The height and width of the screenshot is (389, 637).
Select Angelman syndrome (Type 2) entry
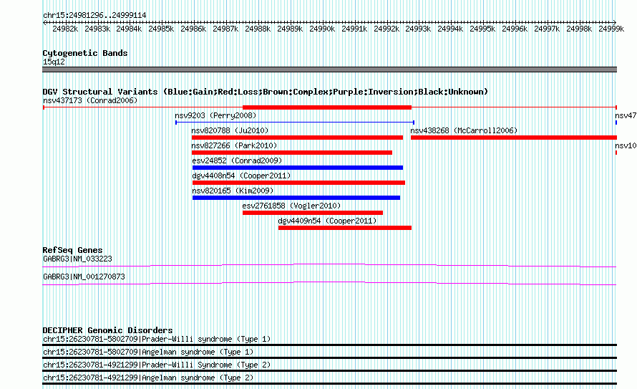click(x=148, y=378)
